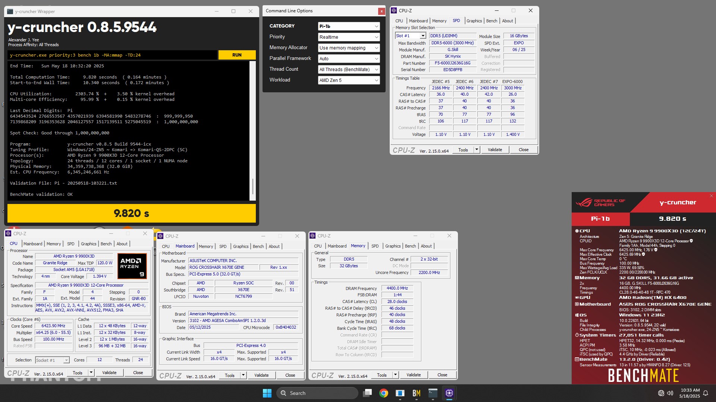Click the yellow RUN button

(237, 55)
